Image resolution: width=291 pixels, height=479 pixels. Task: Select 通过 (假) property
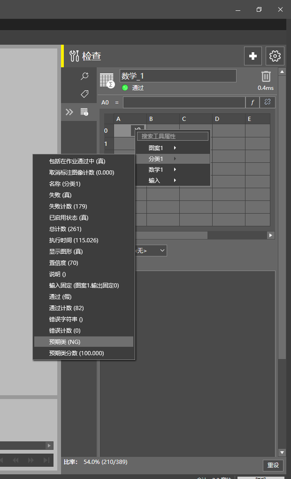pyautogui.click(x=84, y=297)
